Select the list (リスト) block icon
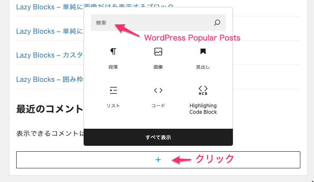The image size is (314, 182). pos(113,90)
